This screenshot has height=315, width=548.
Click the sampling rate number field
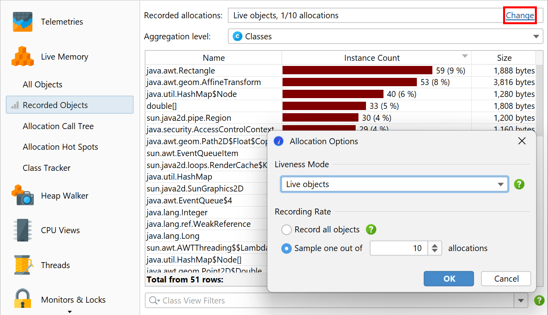click(x=399, y=248)
